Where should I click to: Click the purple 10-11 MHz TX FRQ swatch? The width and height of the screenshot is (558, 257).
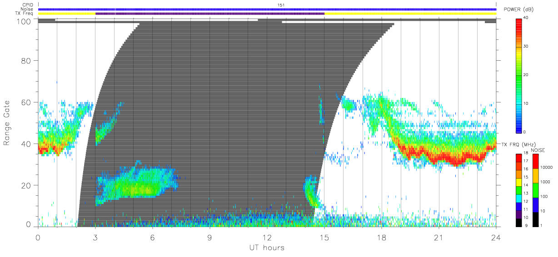519,213
